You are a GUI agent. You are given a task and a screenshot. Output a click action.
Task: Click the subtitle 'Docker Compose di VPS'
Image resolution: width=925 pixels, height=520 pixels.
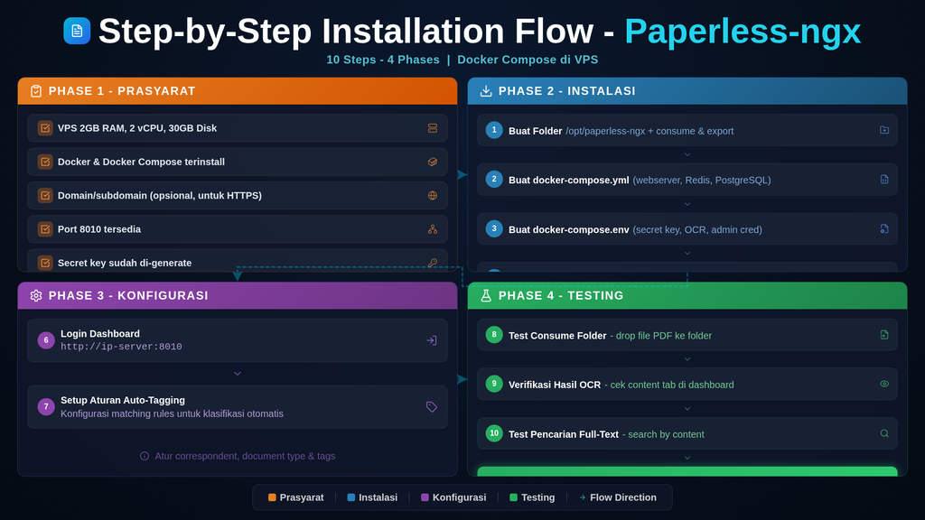tap(528, 60)
